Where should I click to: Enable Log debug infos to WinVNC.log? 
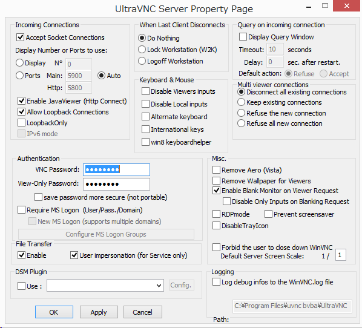point(216,282)
